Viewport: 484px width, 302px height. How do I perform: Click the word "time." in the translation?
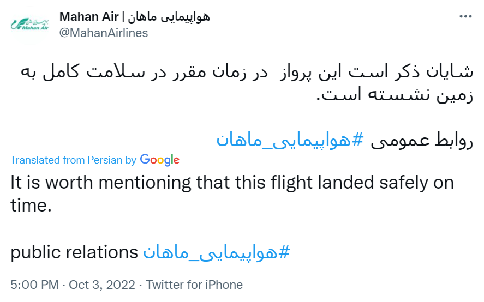[x=31, y=206]
